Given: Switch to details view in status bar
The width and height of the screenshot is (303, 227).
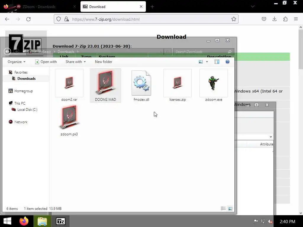Looking at the screenshot, I should tap(223, 208).
